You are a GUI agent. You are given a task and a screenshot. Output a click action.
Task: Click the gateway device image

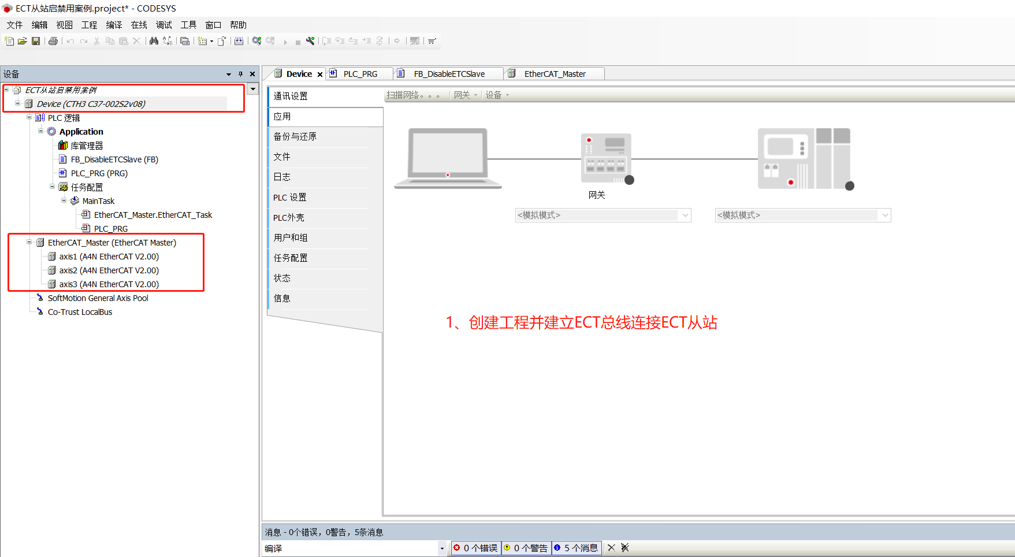(607, 159)
